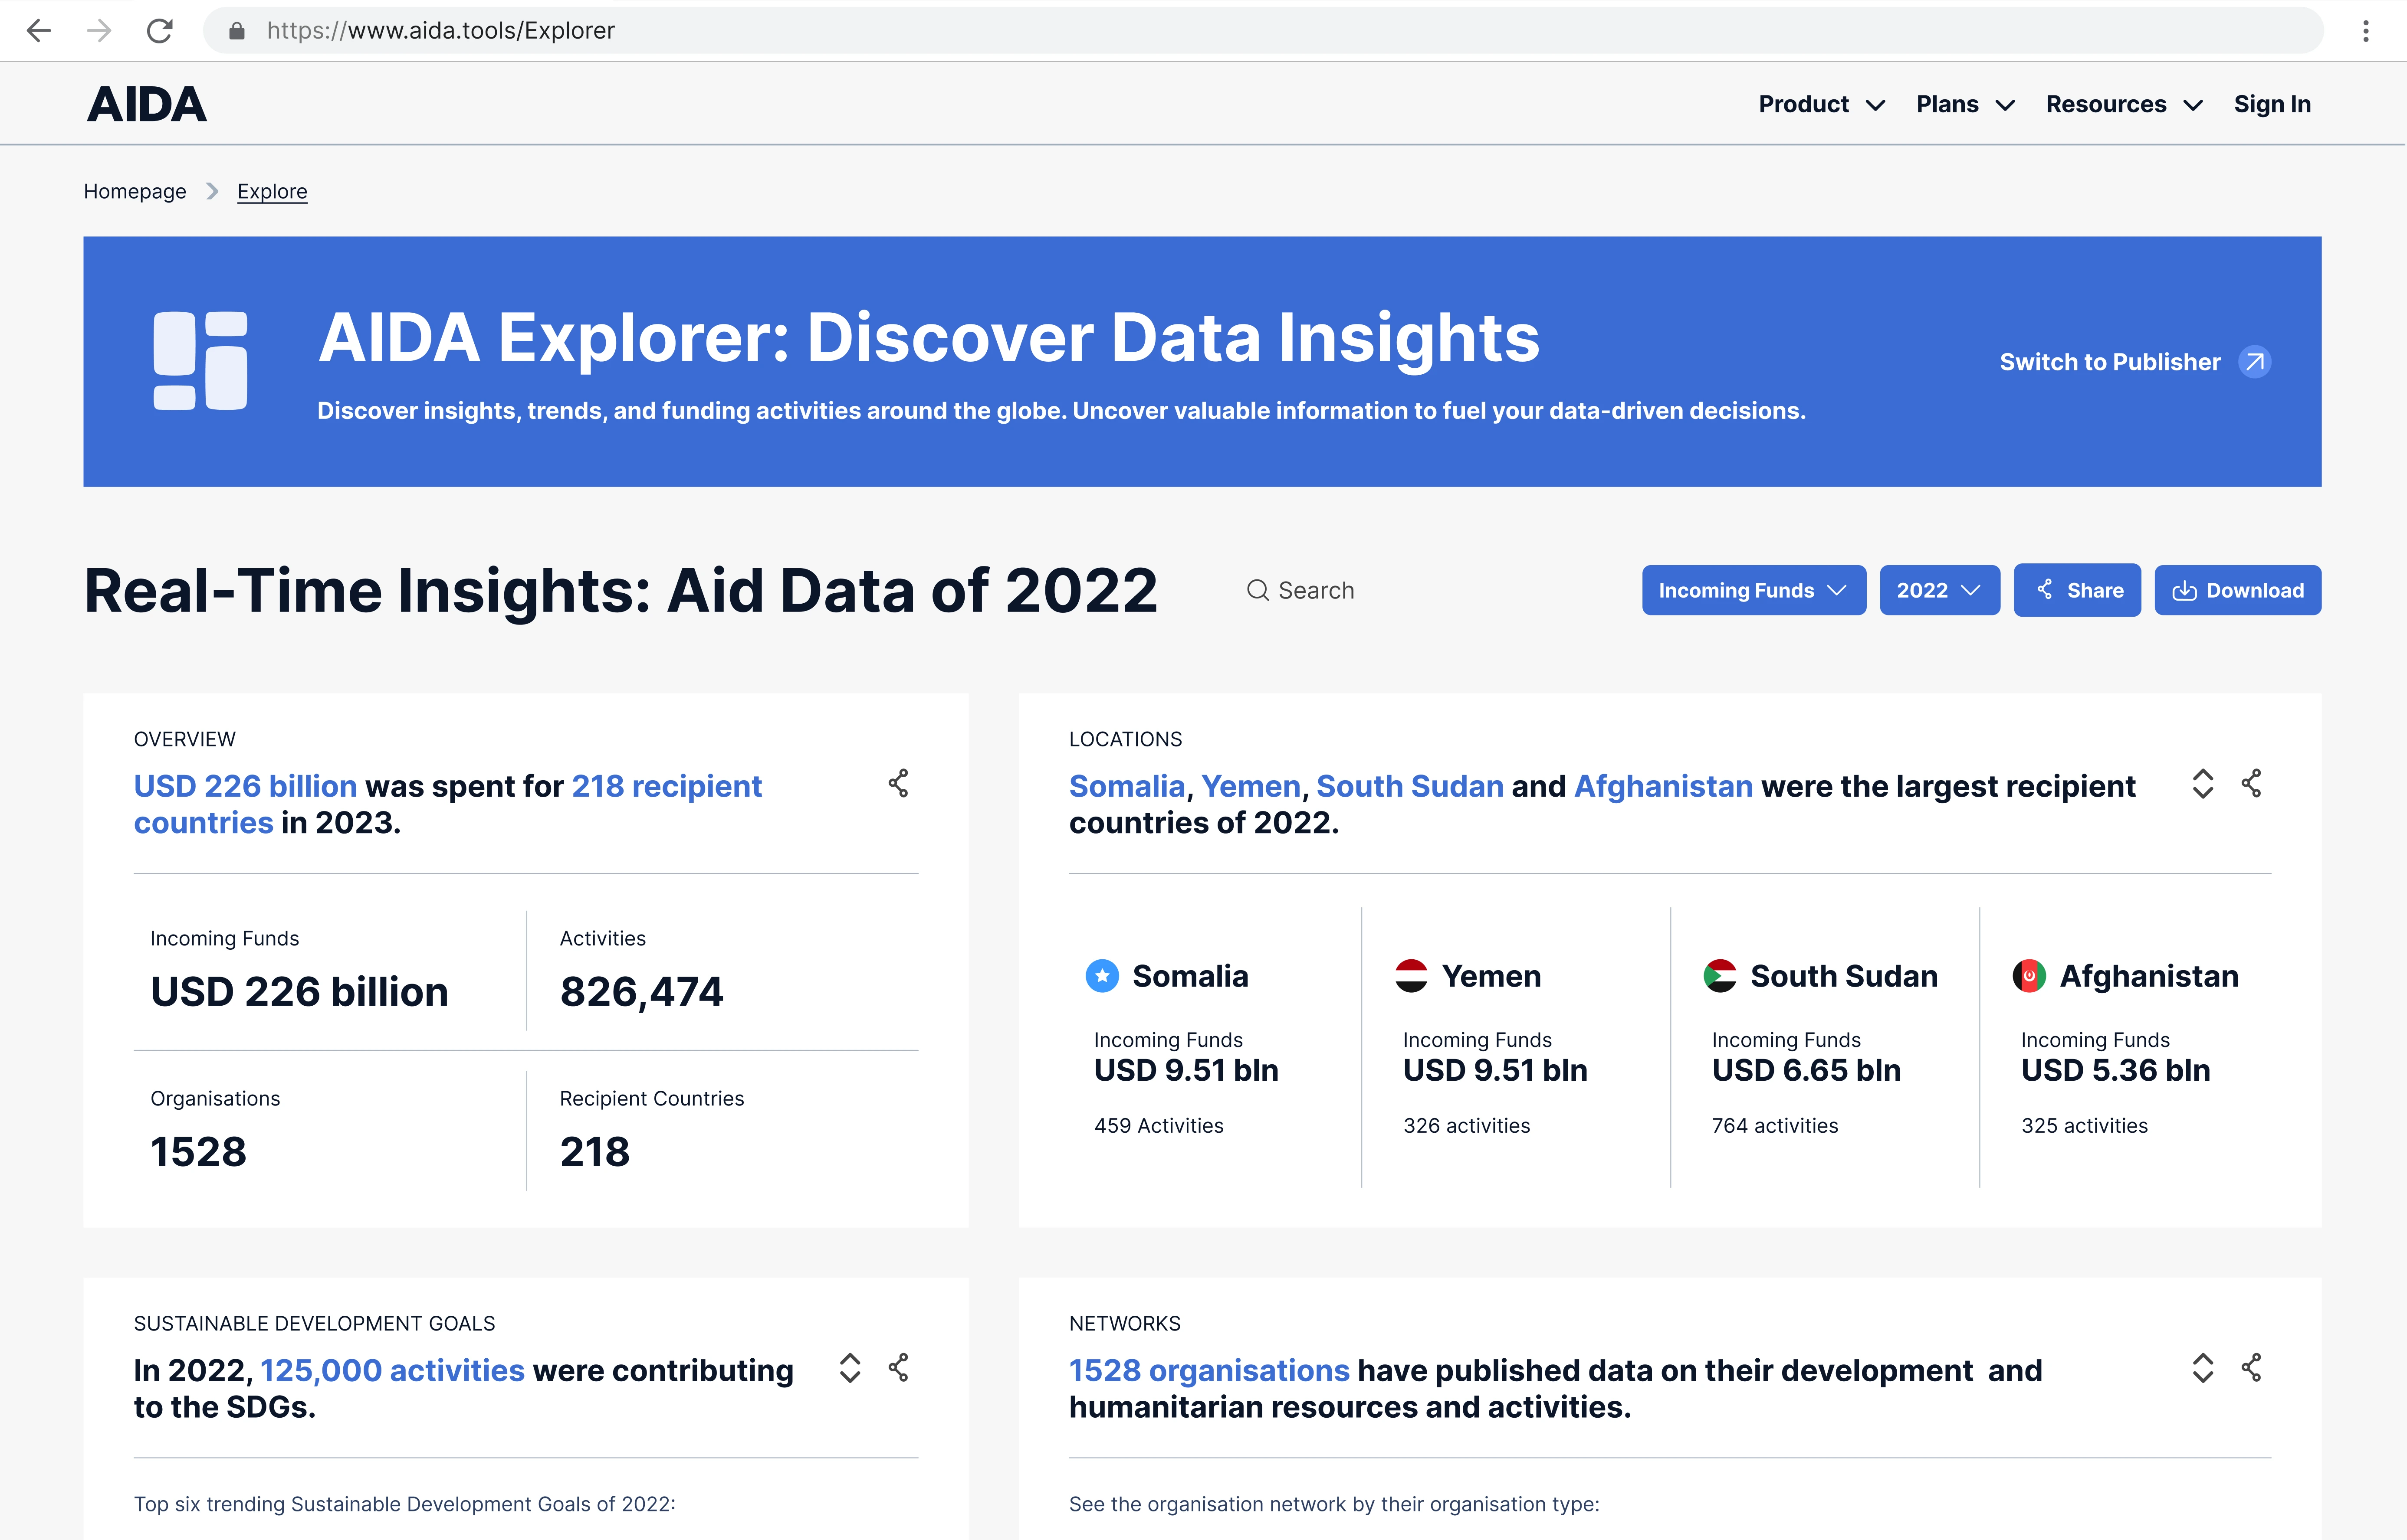Click the AIDA logo in the header
Viewport: 2407px width, 1540px height.
point(147,104)
